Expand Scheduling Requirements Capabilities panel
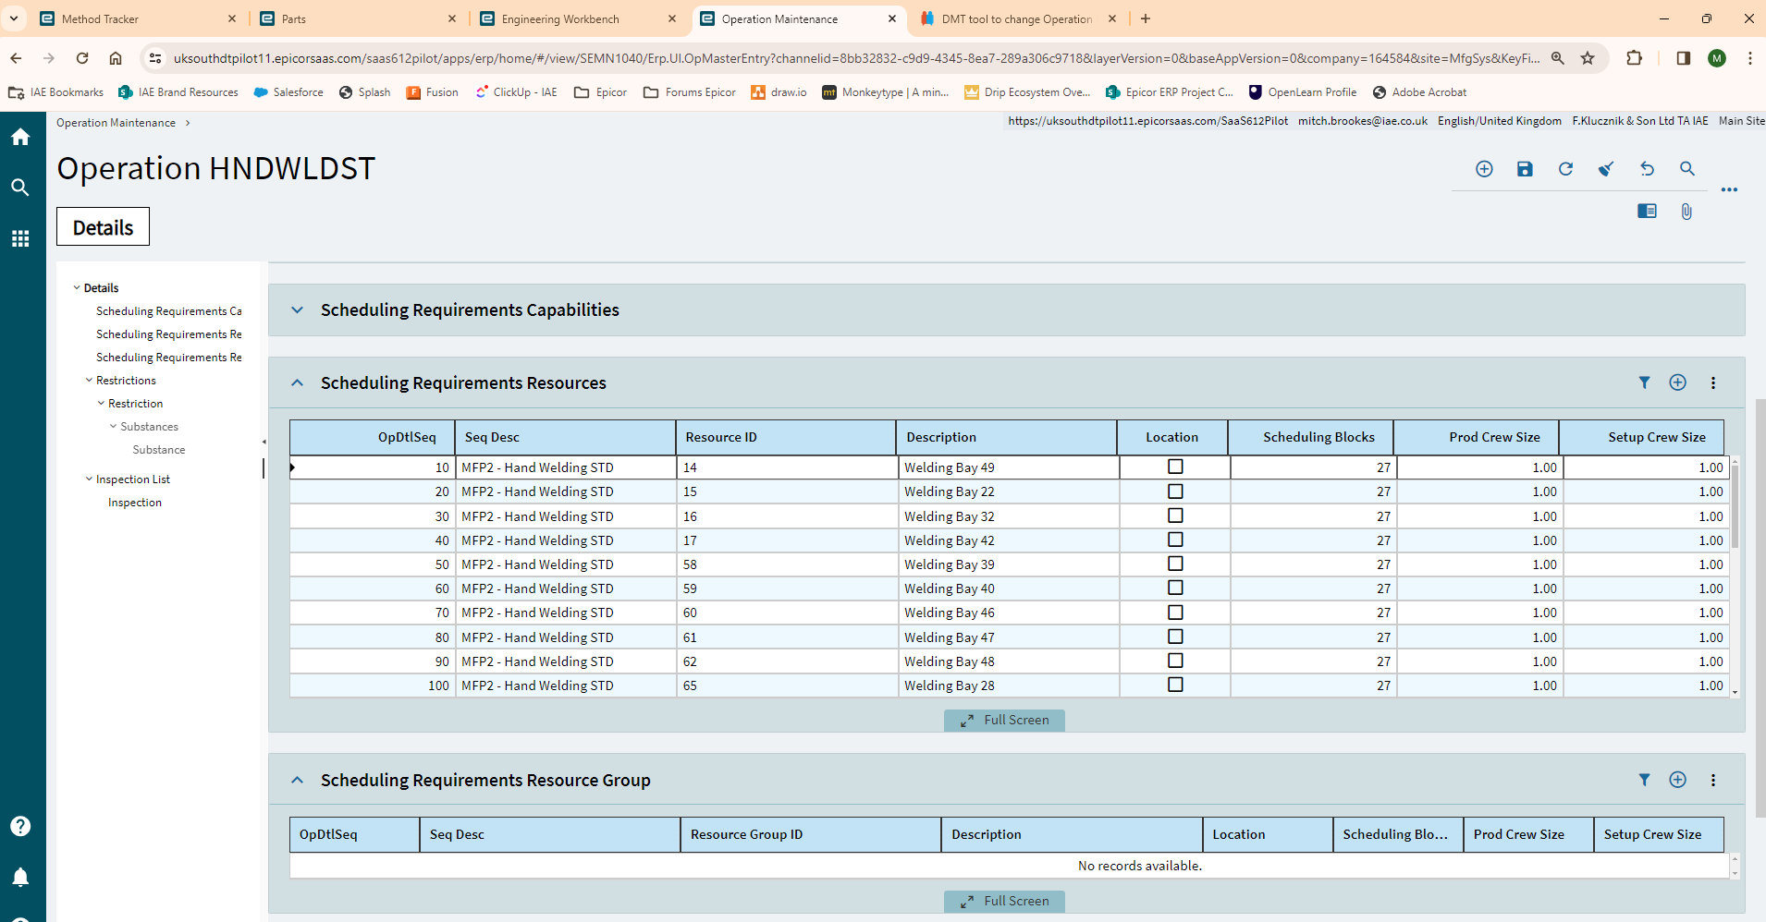 point(297,310)
